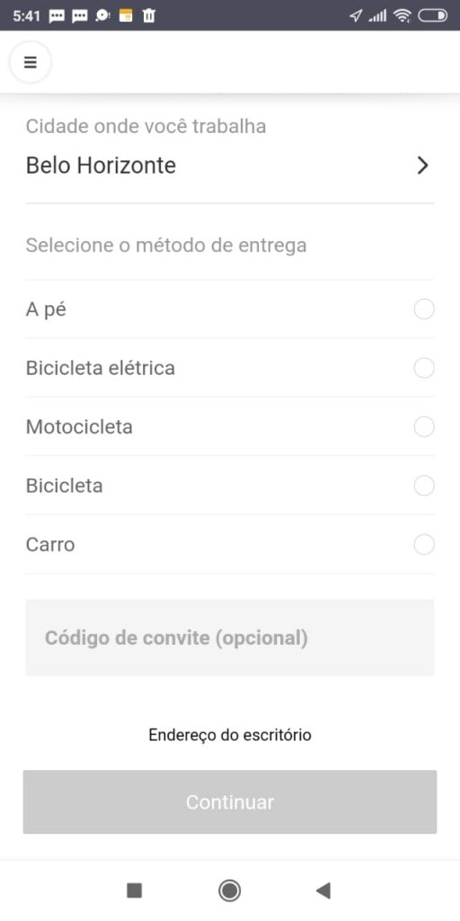Tap the location arrow status icon
Image resolution: width=460 pixels, height=921 pixels.
[356, 16]
